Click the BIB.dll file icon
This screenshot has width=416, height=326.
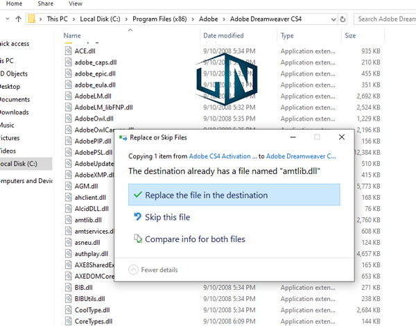pyautogui.click(x=68, y=287)
